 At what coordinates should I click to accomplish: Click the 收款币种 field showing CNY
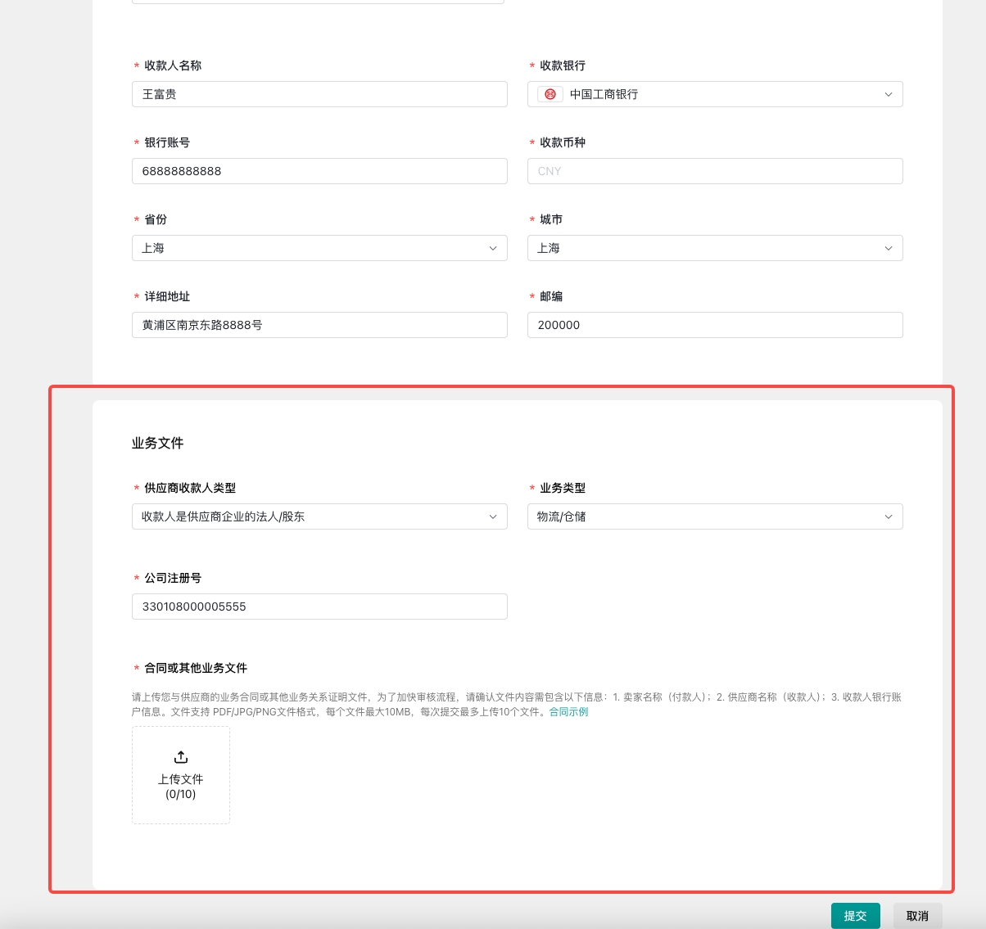pos(714,171)
